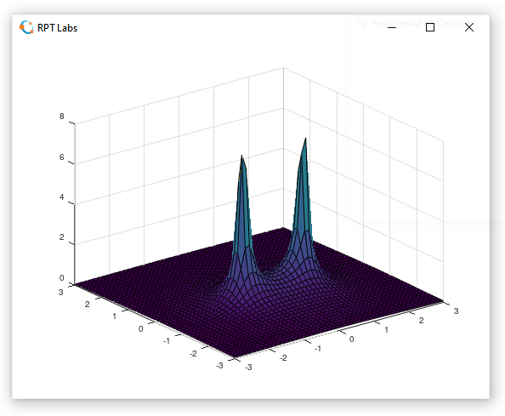This screenshot has width=505, height=416.
Task: Click the RPT Labs application icon
Action: pos(26,27)
